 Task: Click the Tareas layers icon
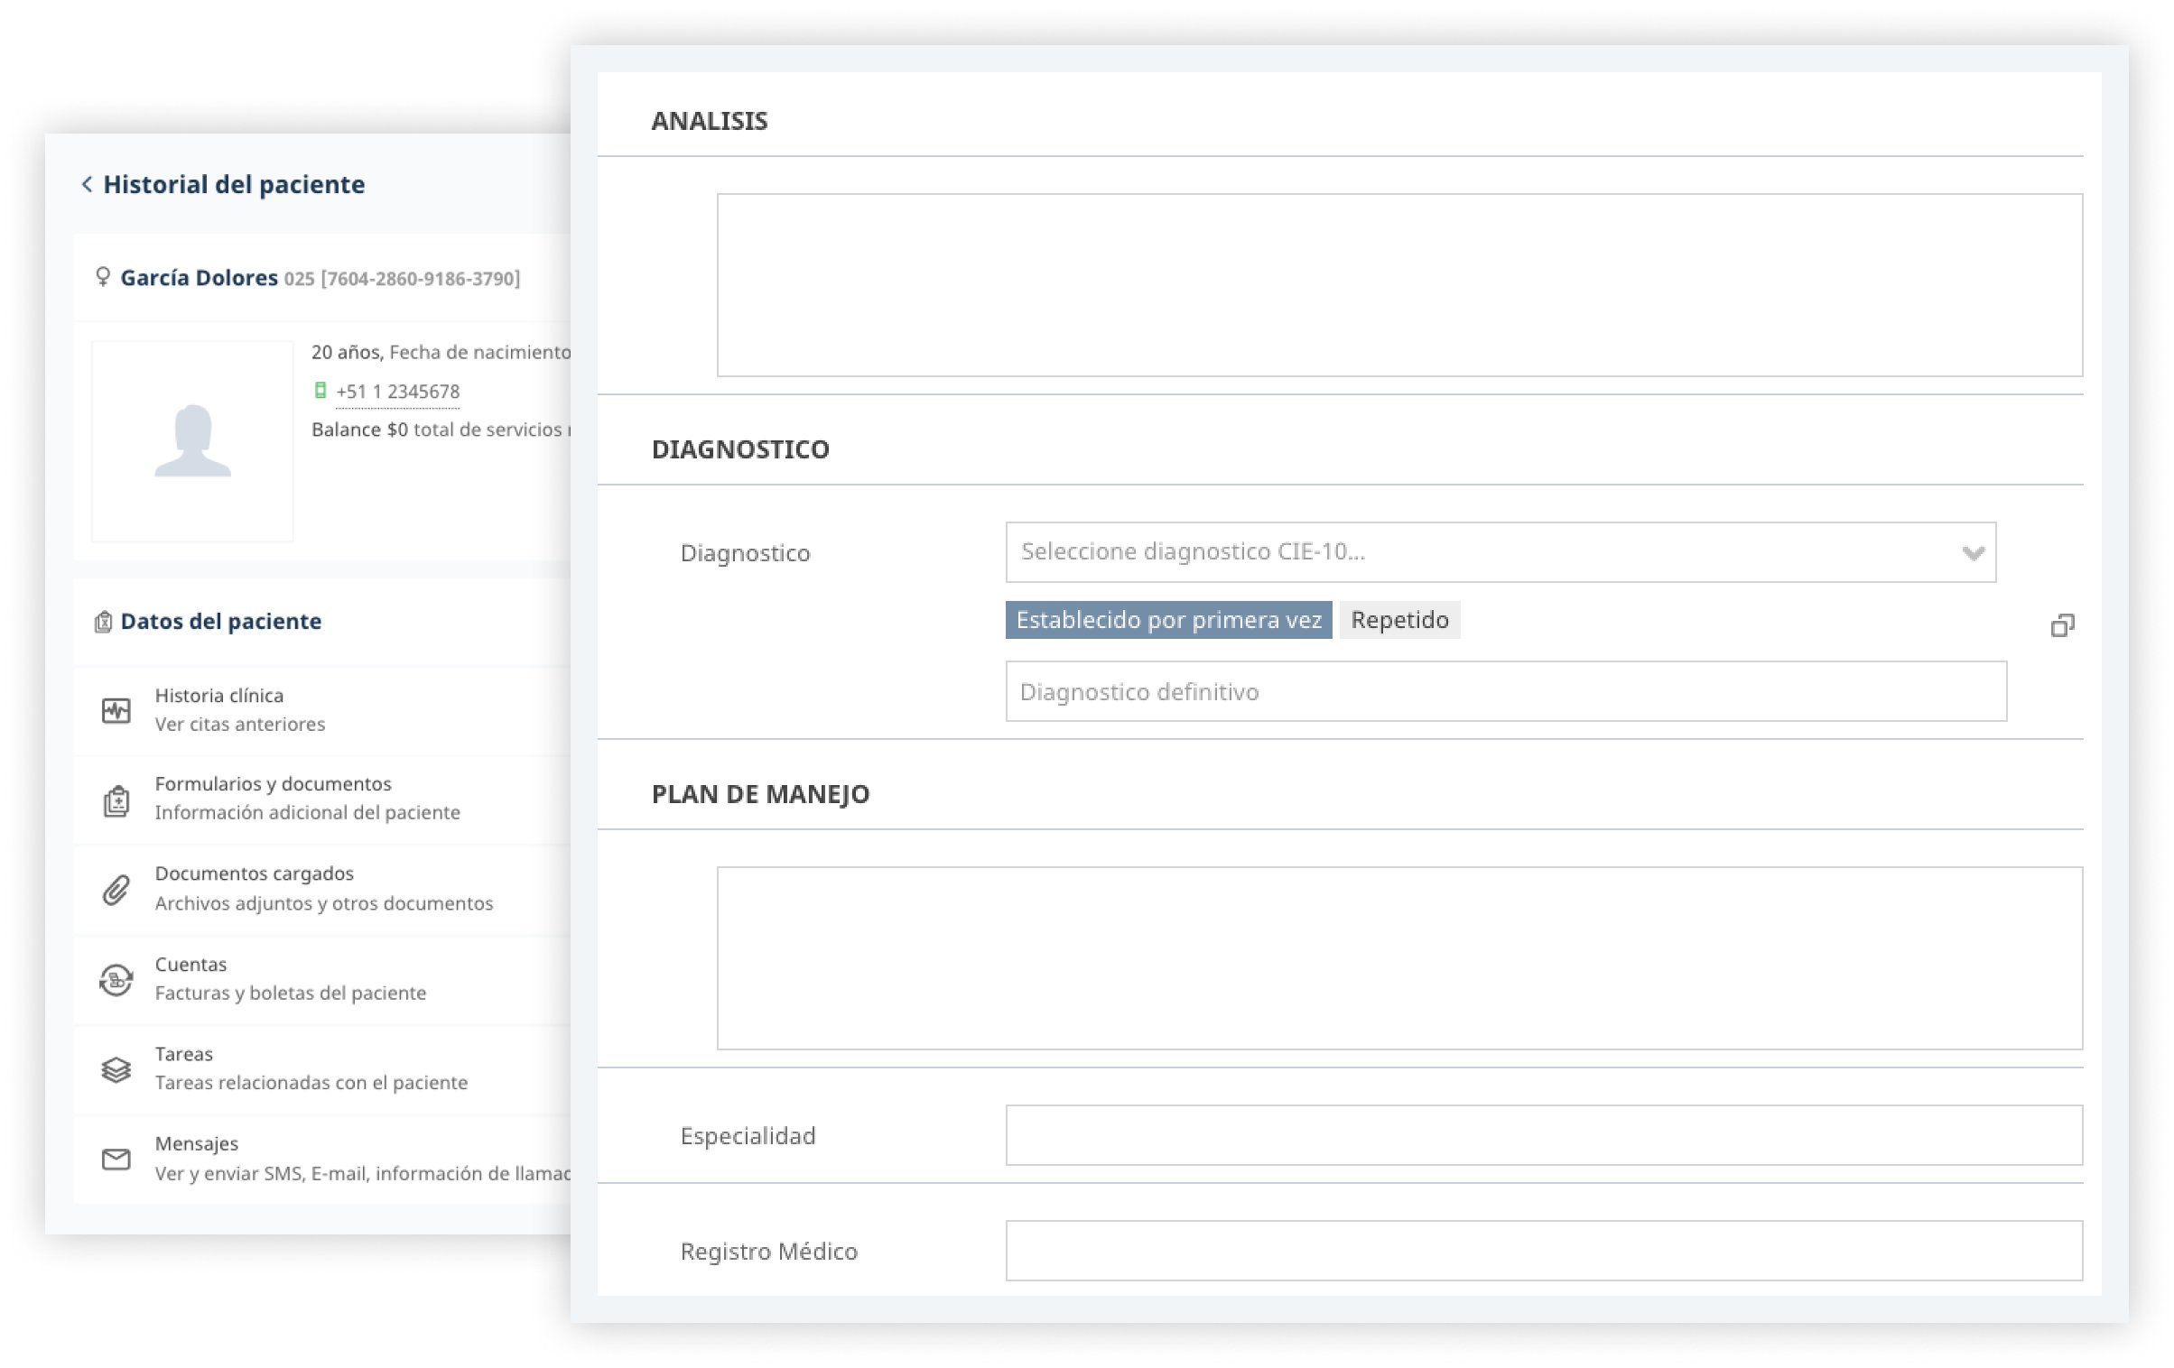pos(116,1069)
